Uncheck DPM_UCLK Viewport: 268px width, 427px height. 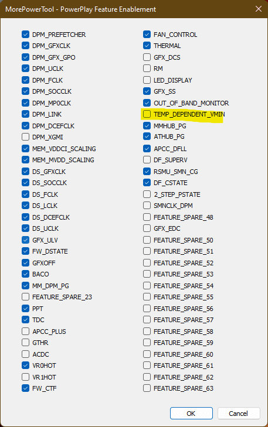25,69
